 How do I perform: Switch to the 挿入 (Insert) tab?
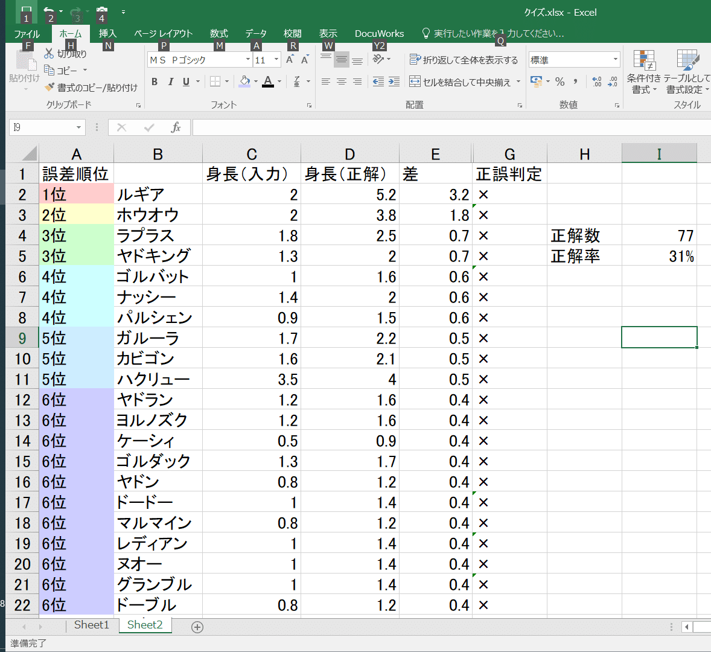pyautogui.click(x=107, y=34)
